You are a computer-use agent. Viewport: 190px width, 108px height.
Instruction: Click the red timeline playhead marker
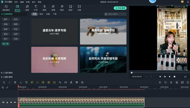point(19,86)
